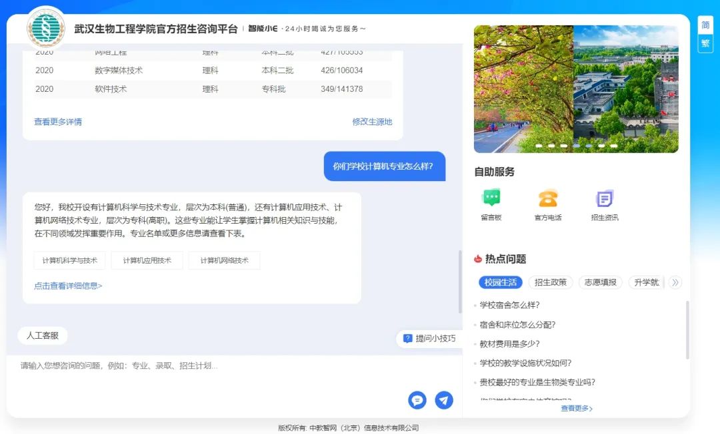The height and width of the screenshot is (434, 720).
Task: Select the 校园生活 tab
Action: pyautogui.click(x=501, y=282)
